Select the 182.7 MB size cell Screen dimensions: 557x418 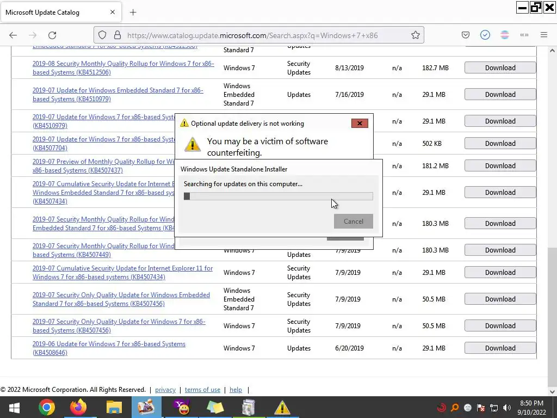tap(435, 67)
